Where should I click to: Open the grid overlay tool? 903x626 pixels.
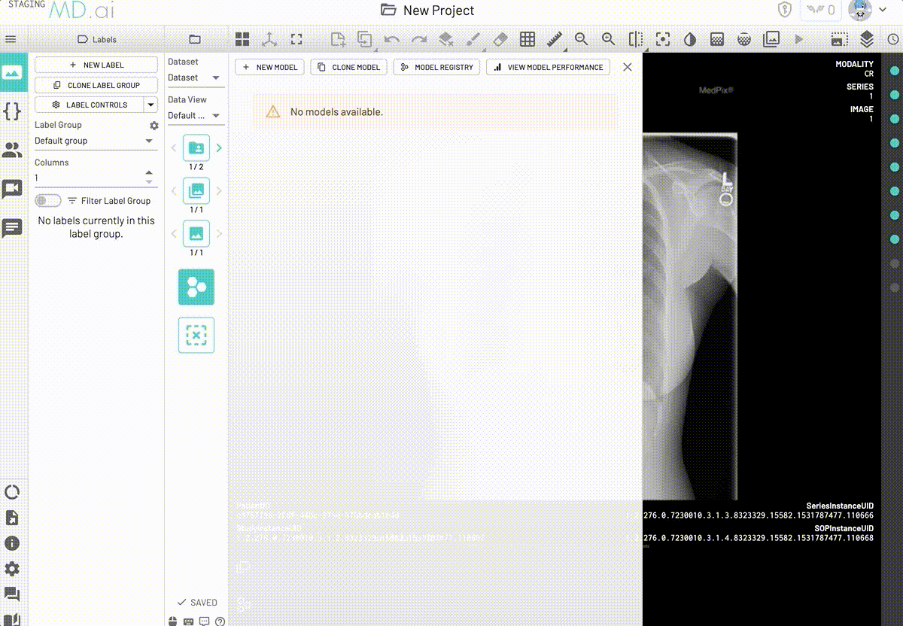tap(528, 39)
